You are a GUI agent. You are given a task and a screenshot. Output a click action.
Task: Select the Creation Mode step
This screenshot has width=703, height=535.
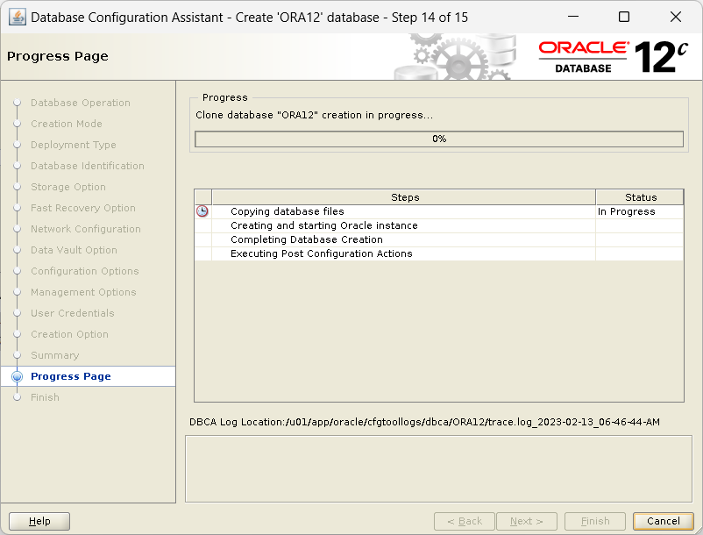67,124
